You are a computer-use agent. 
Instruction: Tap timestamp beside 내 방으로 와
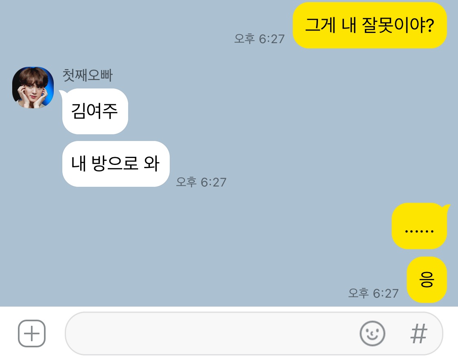tap(201, 182)
